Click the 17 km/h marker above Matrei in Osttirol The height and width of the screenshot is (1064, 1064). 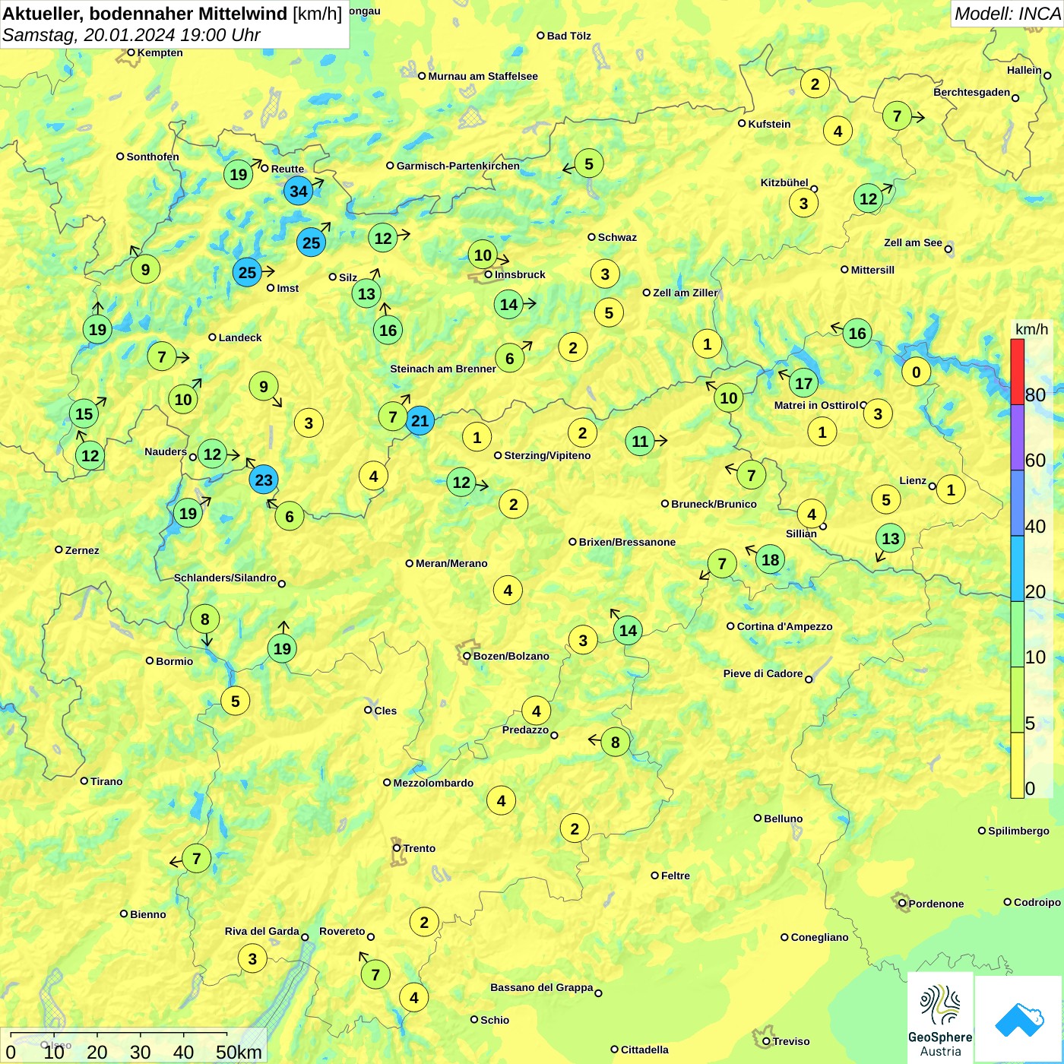point(804,383)
